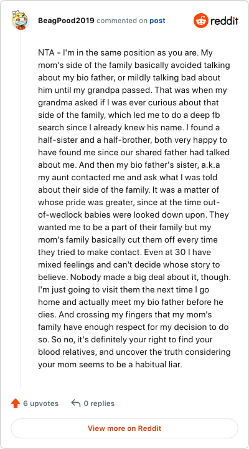Screen dimensions: 249x449
Task: Open the Reddit Snoo logo icon
Action: click(x=201, y=21)
